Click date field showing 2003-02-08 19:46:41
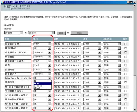The width and height of the screenshot is (137, 112). (67, 65)
